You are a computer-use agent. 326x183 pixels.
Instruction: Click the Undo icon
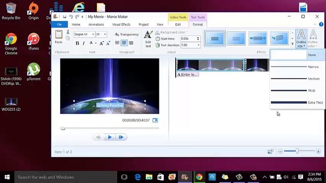(71, 17)
